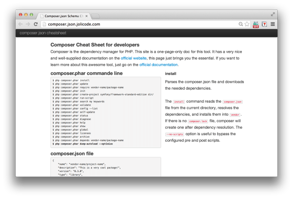293x198 pixels.
Task: Click the '"type": "library"' JSON line
Action: (70, 175)
